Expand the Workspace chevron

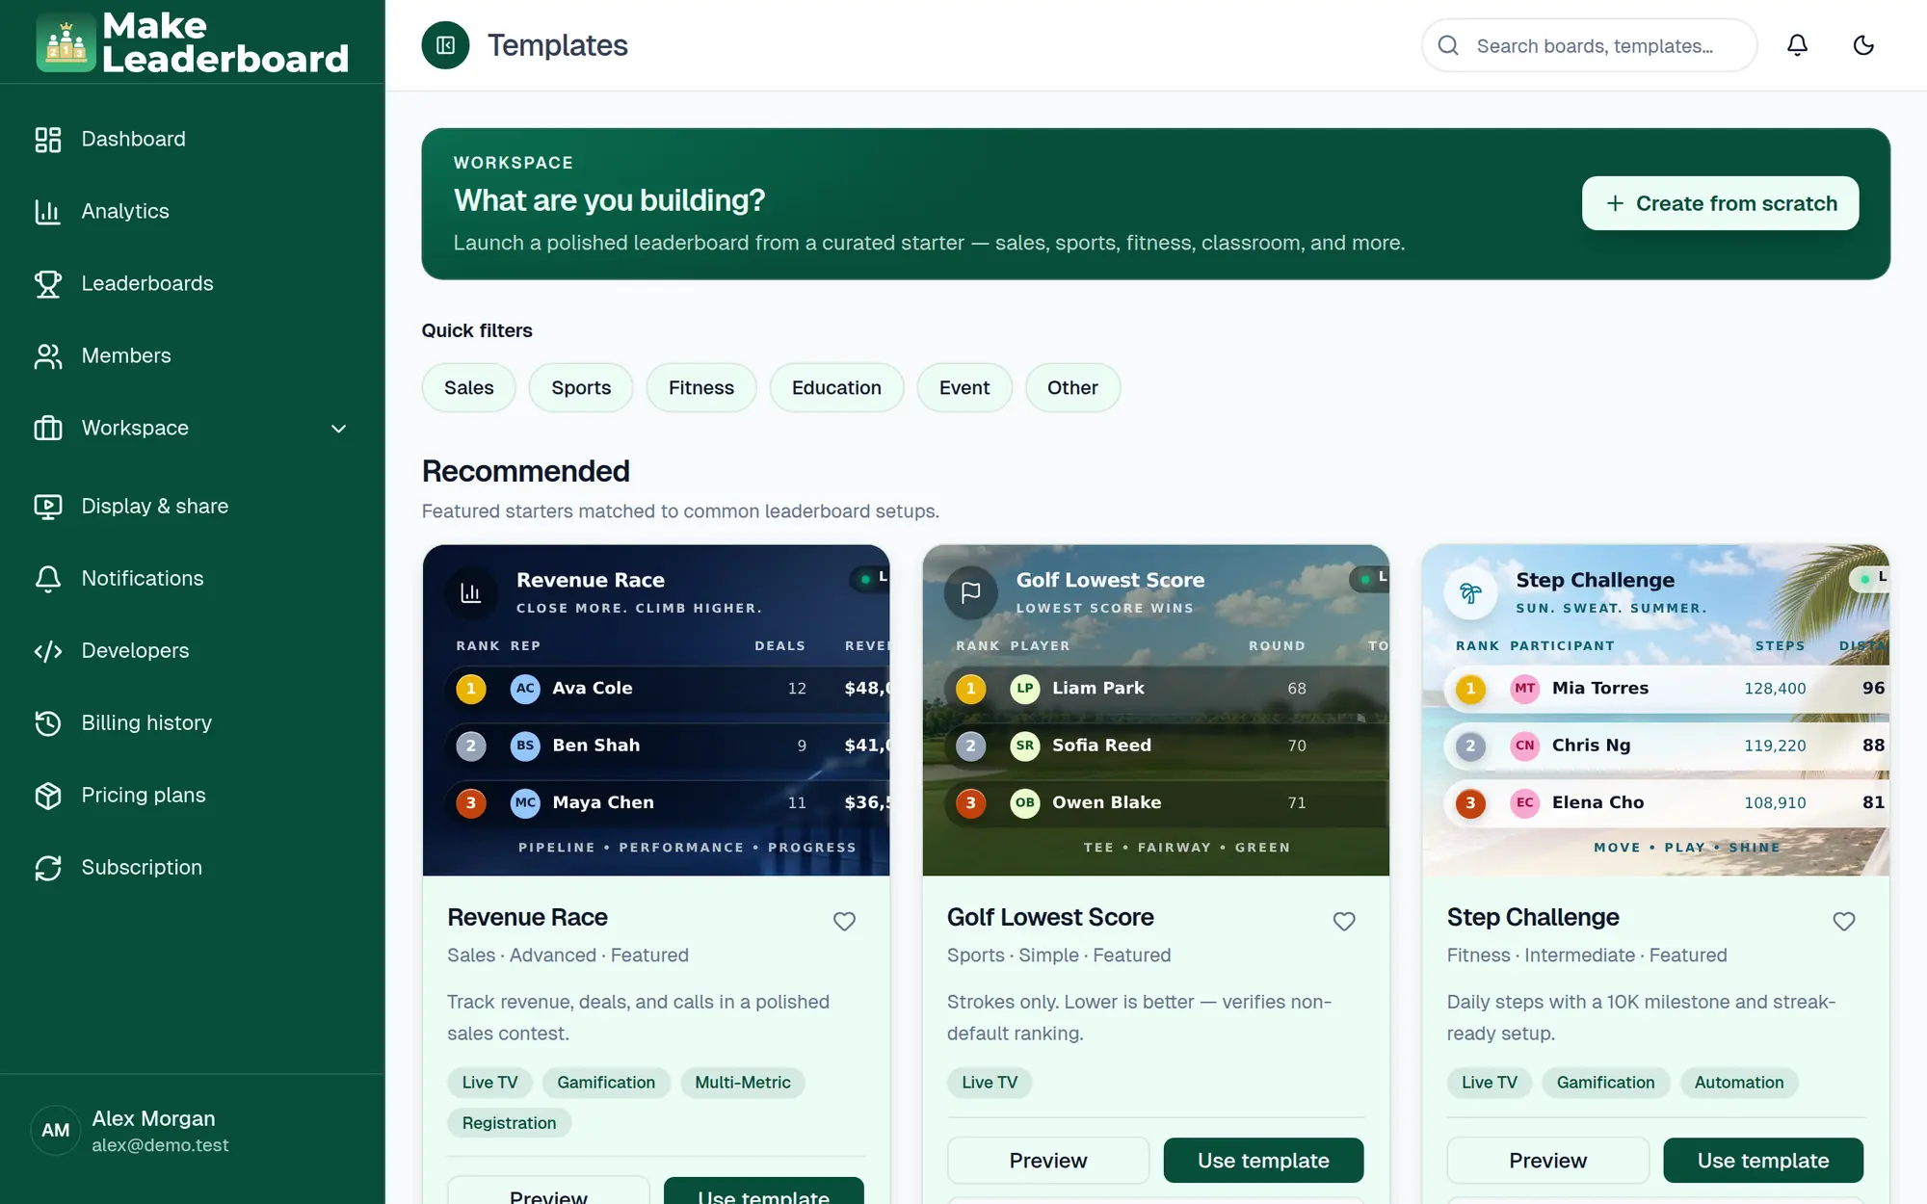338,429
